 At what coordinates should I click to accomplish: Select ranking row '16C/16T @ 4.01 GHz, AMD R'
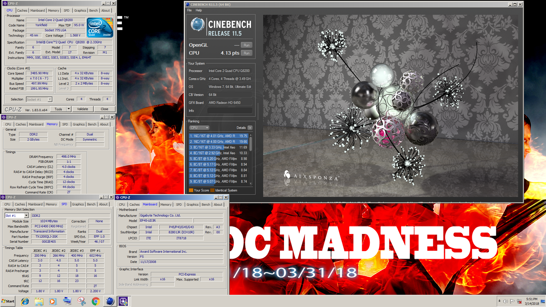click(219, 136)
